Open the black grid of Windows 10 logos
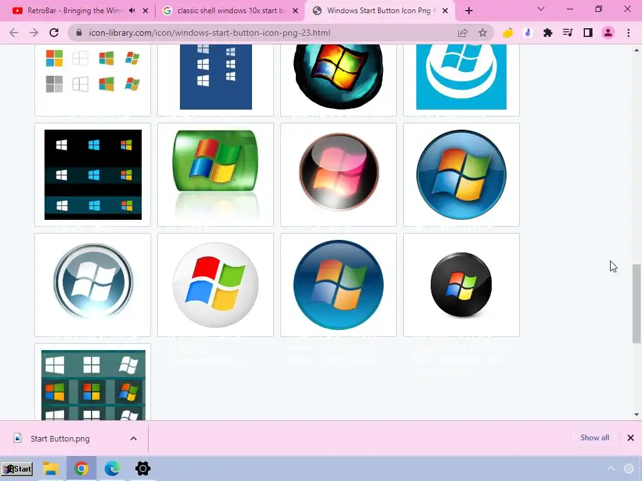 click(93, 175)
